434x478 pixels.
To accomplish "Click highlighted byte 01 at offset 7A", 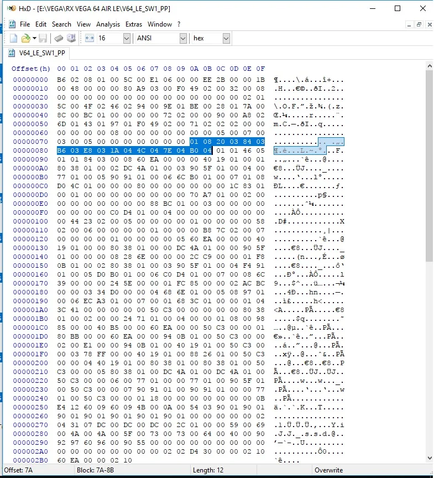I will (194, 142).
